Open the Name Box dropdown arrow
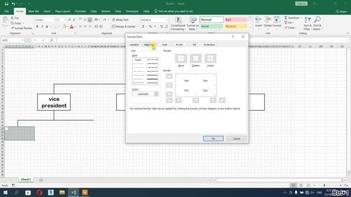351x197 pixels. coord(22,40)
